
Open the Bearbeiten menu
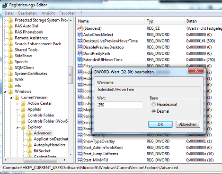[x=27, y=13]
